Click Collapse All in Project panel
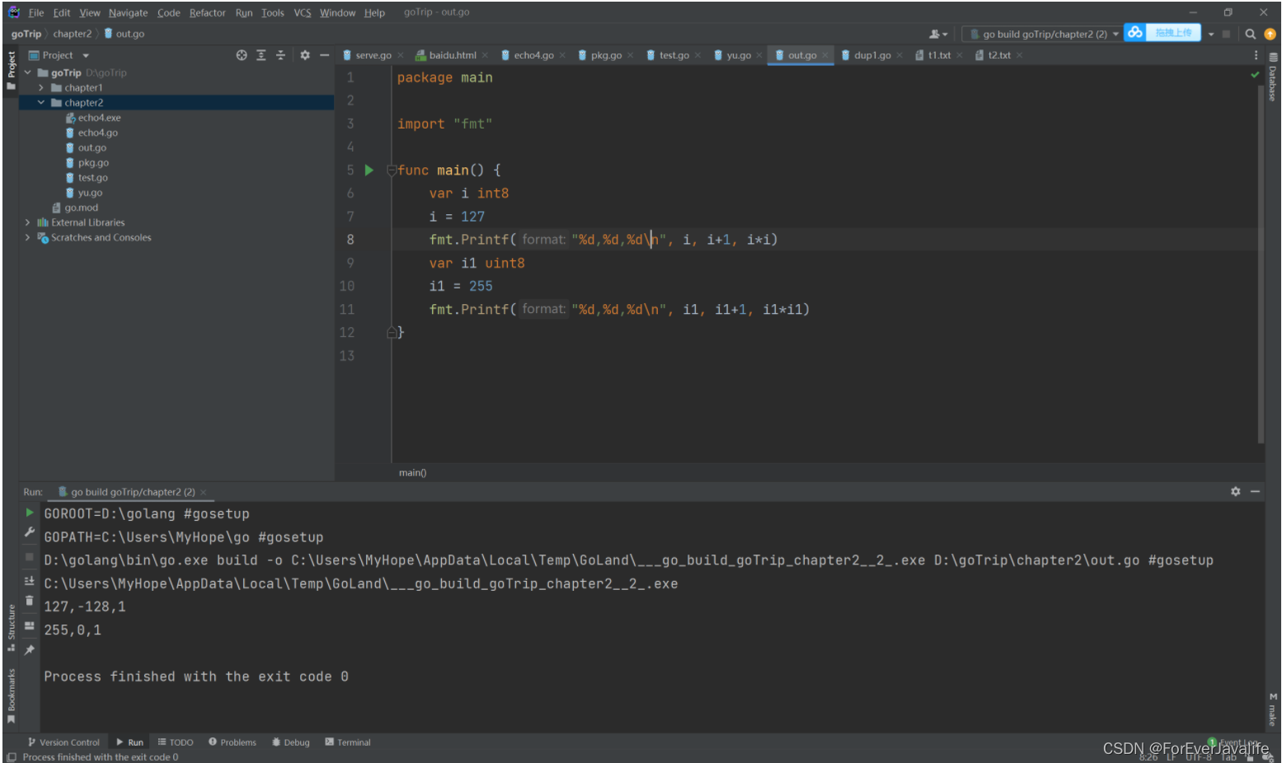The width and height of the screenshot is (1282, 763). click(280, 55)
